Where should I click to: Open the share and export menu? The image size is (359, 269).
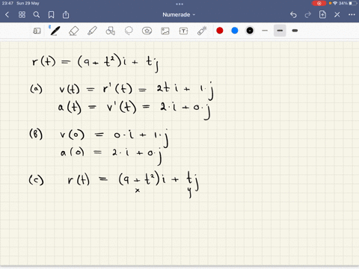pyautogui.click(x=66, y=15)
